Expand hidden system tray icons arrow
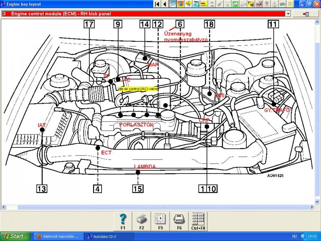Image resolution: width=321 pixels, height=241 pixels. 303,237
